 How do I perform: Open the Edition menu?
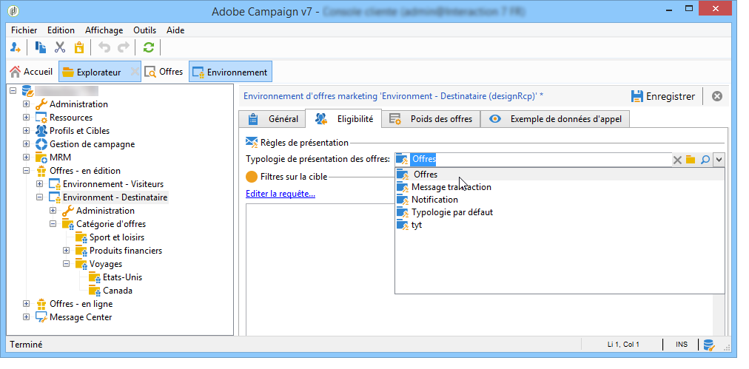click(61, 30)
